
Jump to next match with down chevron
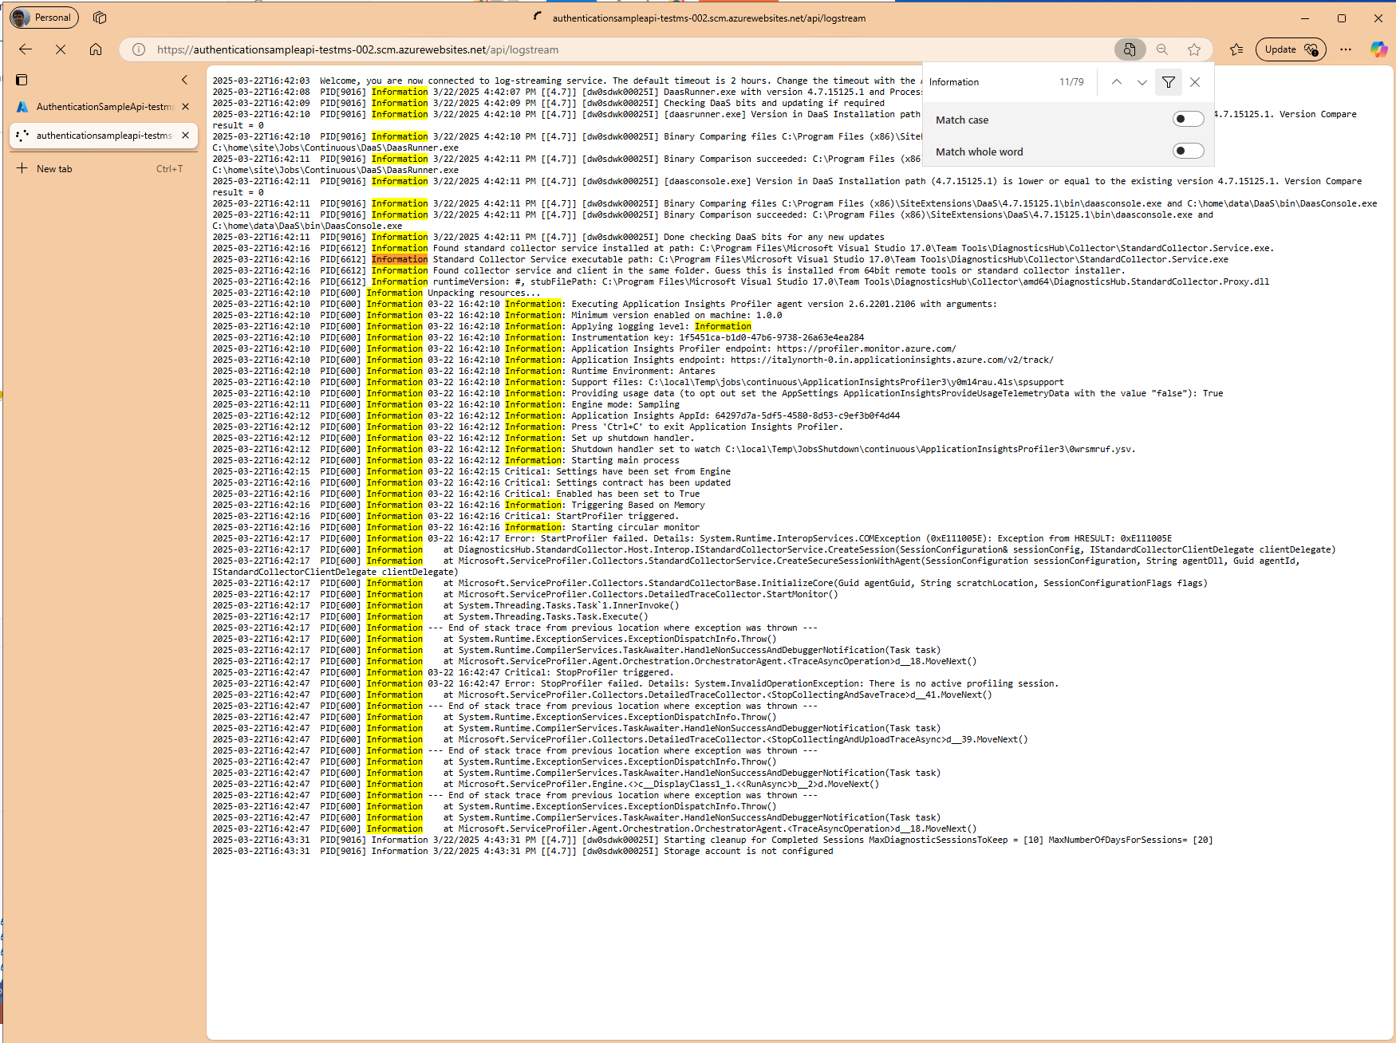1142,81
